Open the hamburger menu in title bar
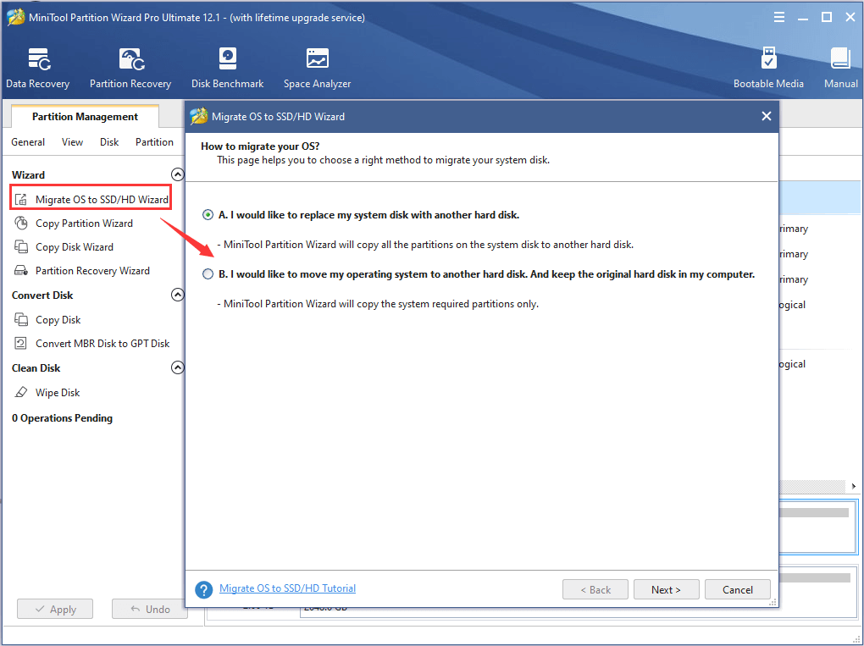Image resolution: width=864 pixels, height=646 pixels. point(779,18)
